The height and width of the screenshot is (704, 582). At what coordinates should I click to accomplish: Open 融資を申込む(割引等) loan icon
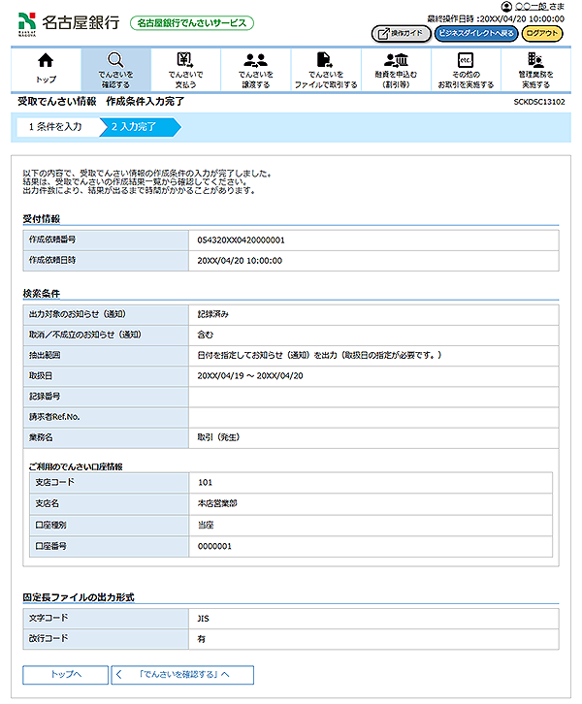[x=395, y=60]
